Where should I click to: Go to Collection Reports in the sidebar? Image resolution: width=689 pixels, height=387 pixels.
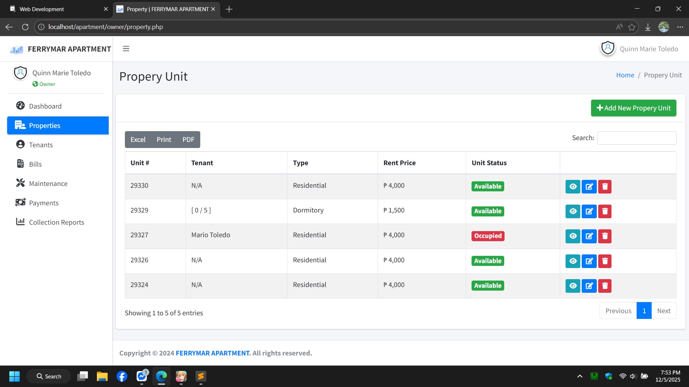tap(56, 222)
